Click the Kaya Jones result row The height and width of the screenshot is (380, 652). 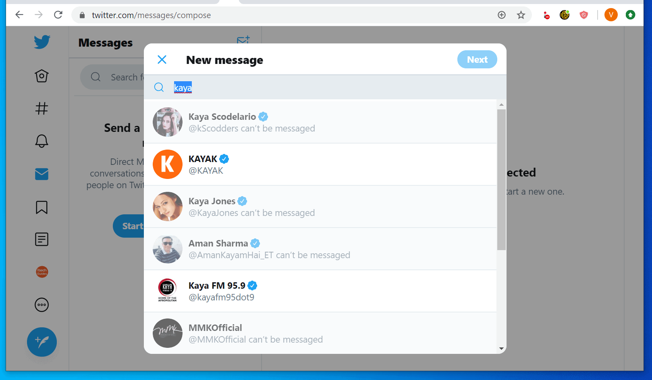(320, 206)
